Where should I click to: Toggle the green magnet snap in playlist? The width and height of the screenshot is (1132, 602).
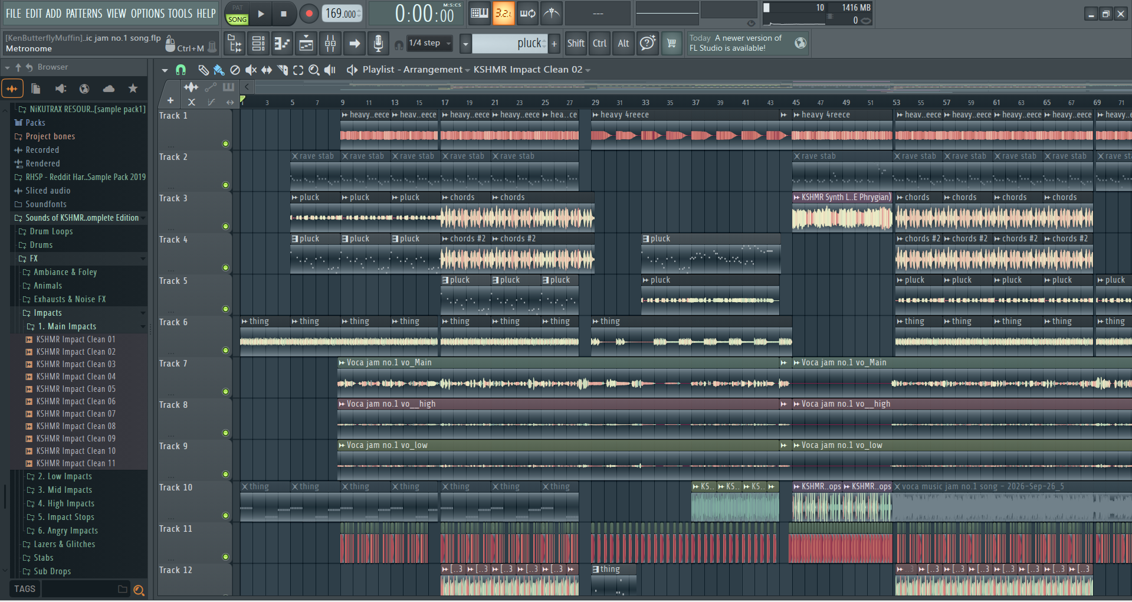[x=181, y=70]
